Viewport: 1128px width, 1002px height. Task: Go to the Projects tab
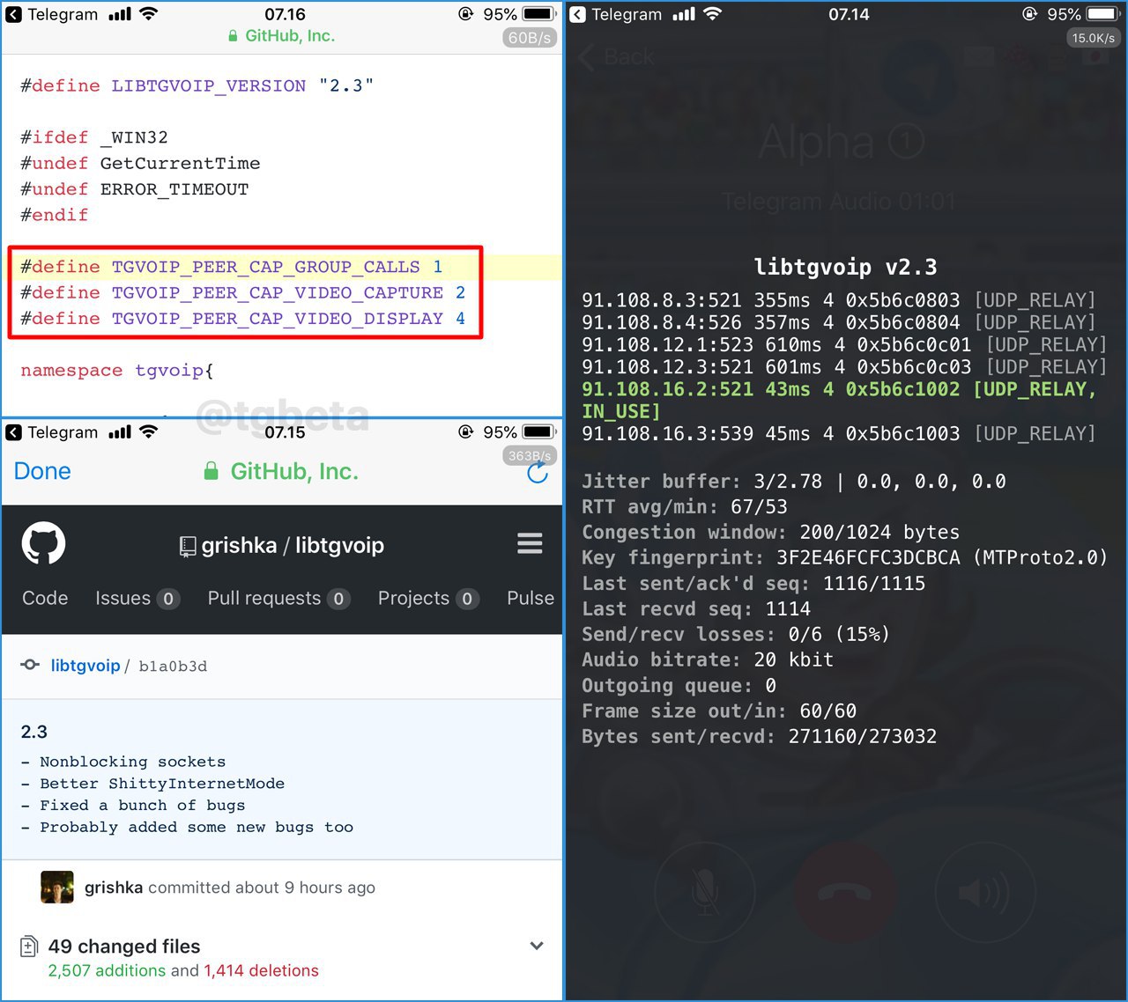pos(428,599)
